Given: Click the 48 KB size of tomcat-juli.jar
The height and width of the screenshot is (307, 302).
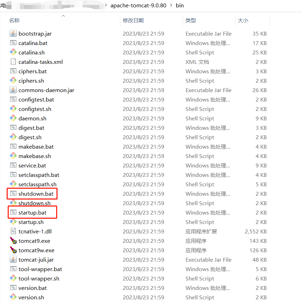Looking at the screenshot, I should (x=259, y=260).
